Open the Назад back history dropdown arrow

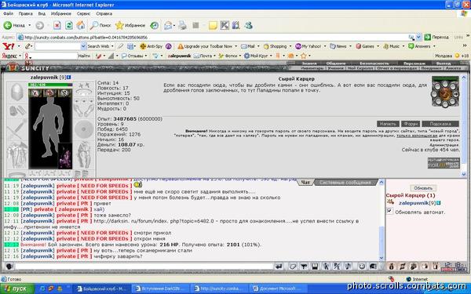[30, 26]
